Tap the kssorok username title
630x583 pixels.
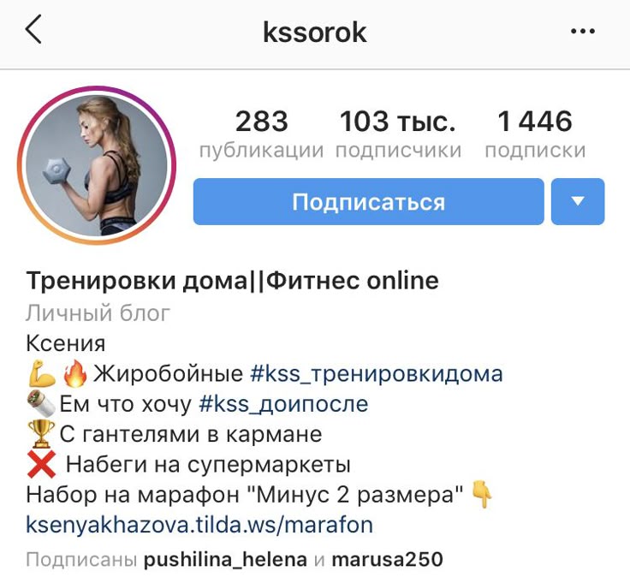coord(315,33)
